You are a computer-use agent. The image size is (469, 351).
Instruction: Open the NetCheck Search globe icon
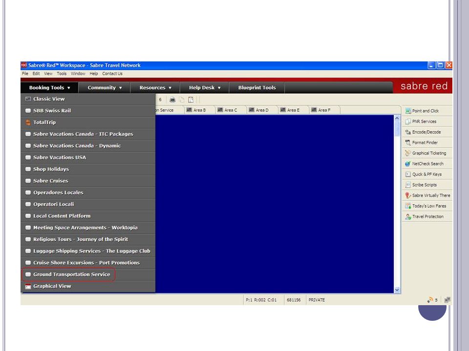408,164
